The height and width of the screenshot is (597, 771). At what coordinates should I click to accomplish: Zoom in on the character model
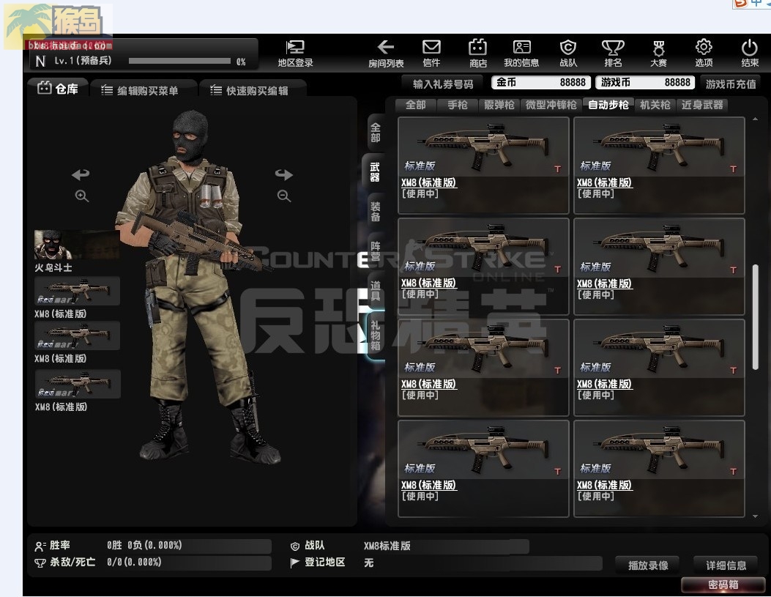click(x=81, y=196)
